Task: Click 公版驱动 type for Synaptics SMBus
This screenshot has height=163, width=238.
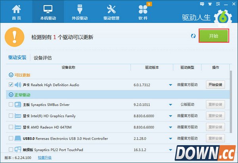Action: click(x=187, y=104)
